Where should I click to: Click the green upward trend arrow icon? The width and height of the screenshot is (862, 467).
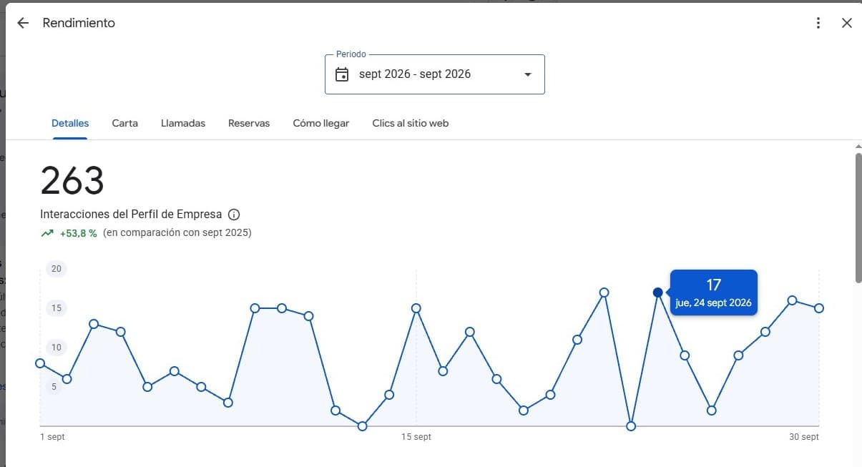(x=47, y=233)
